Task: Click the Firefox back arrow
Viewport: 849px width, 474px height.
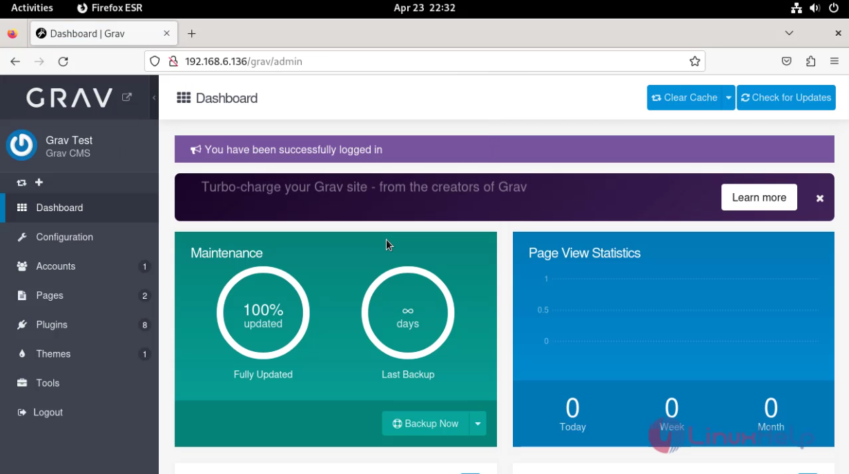Action: pos(15,61)
